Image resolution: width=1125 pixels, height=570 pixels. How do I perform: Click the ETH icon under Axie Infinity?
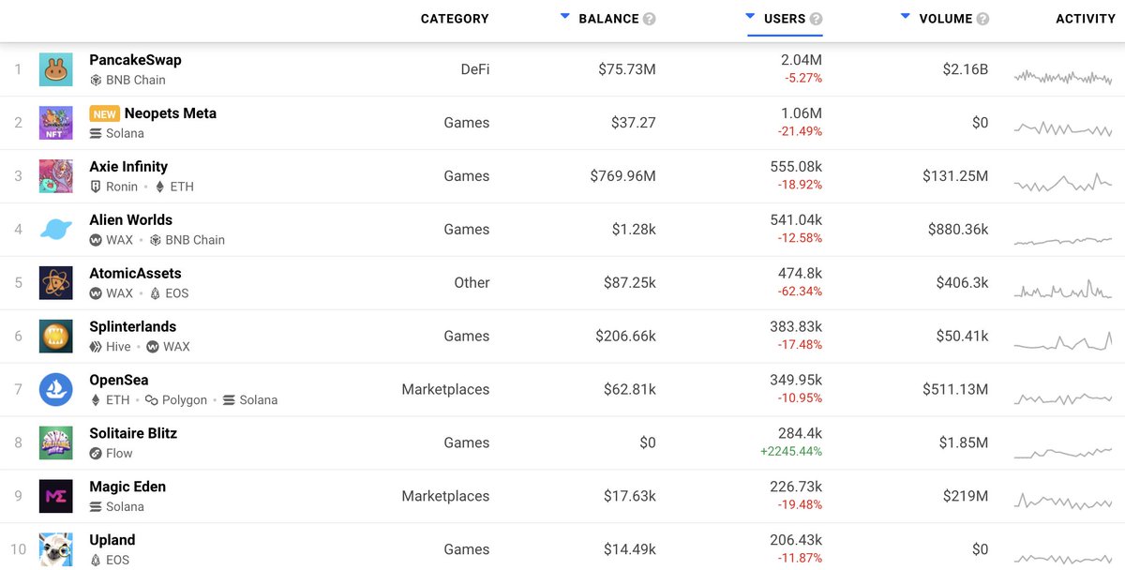tap(159, 187)
